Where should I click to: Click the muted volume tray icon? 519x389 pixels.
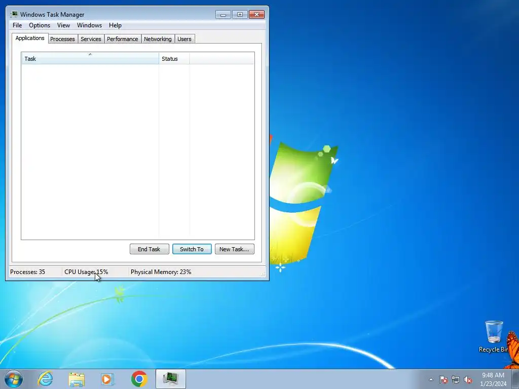pyautogui.click(x=468, y=379)
